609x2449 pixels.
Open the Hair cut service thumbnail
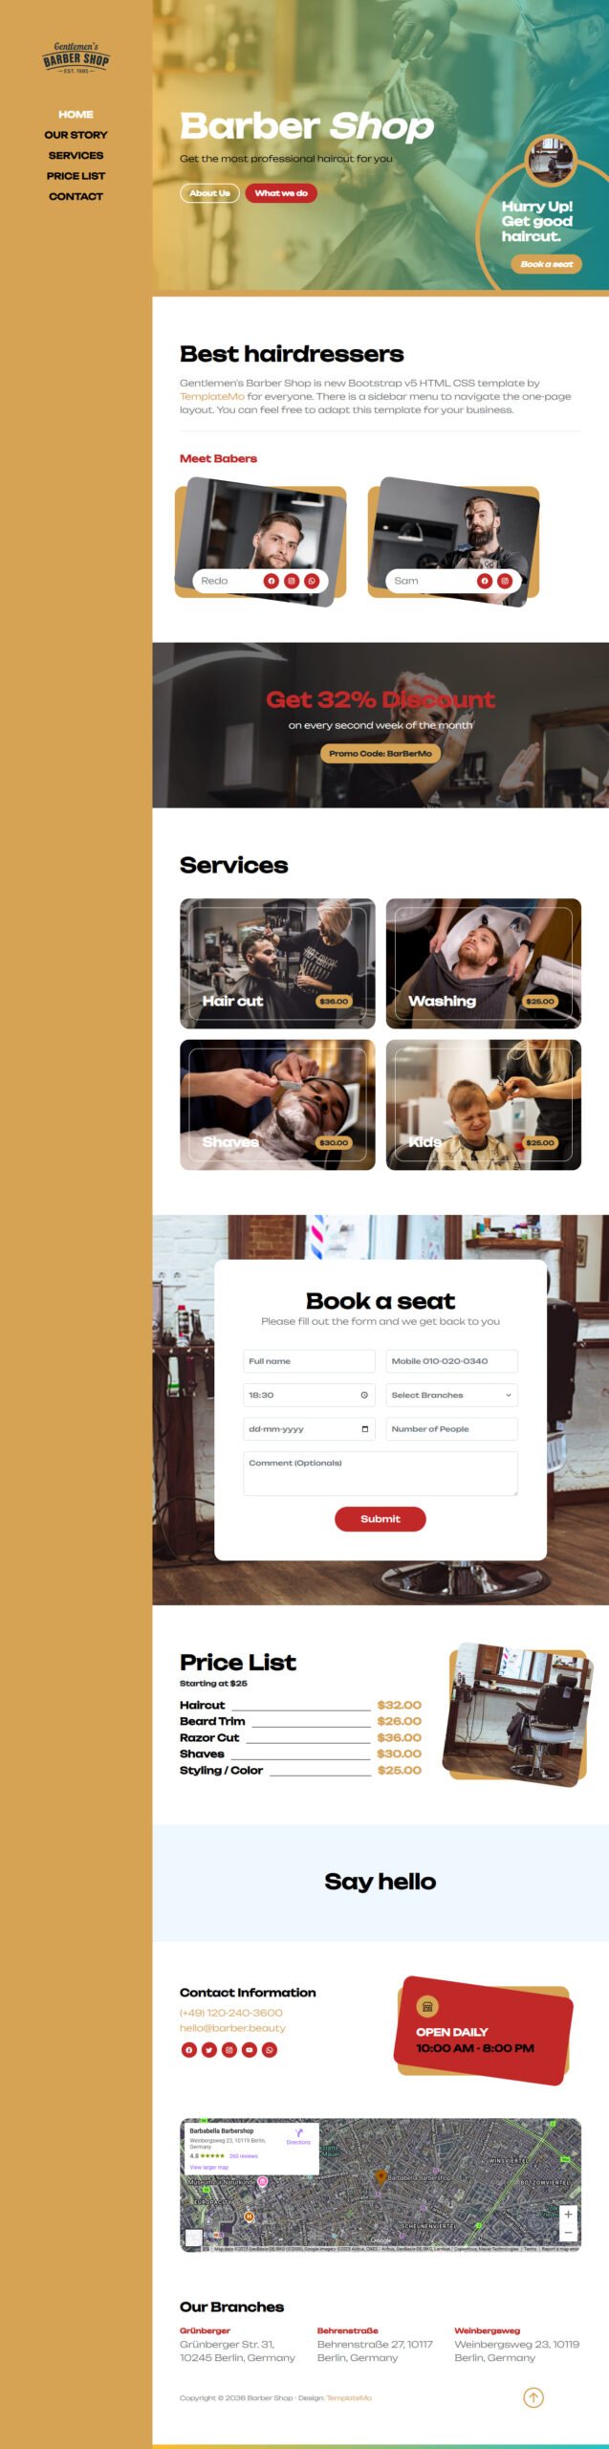click(277, 963)
